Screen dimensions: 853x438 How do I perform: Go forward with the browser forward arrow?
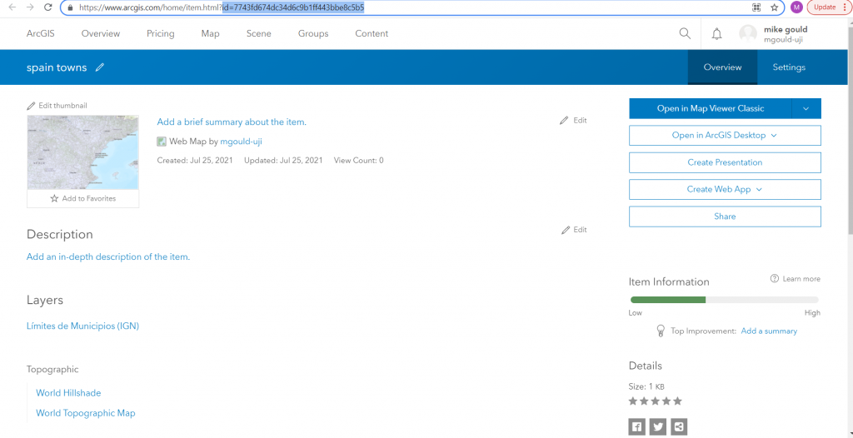(x=30, y=7)
